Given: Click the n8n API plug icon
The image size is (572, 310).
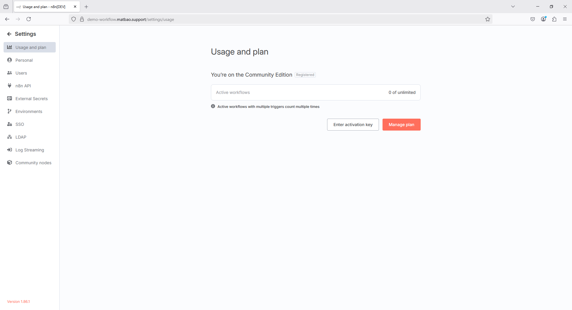Looking at the screenshot, I should tap(10, 86).
